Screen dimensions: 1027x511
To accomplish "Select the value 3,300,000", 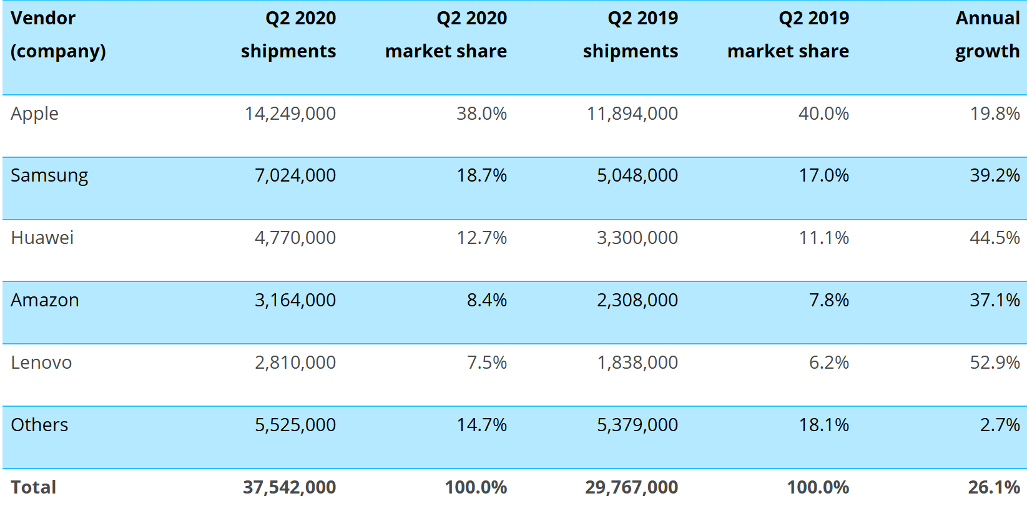I will tap(637, 238).
